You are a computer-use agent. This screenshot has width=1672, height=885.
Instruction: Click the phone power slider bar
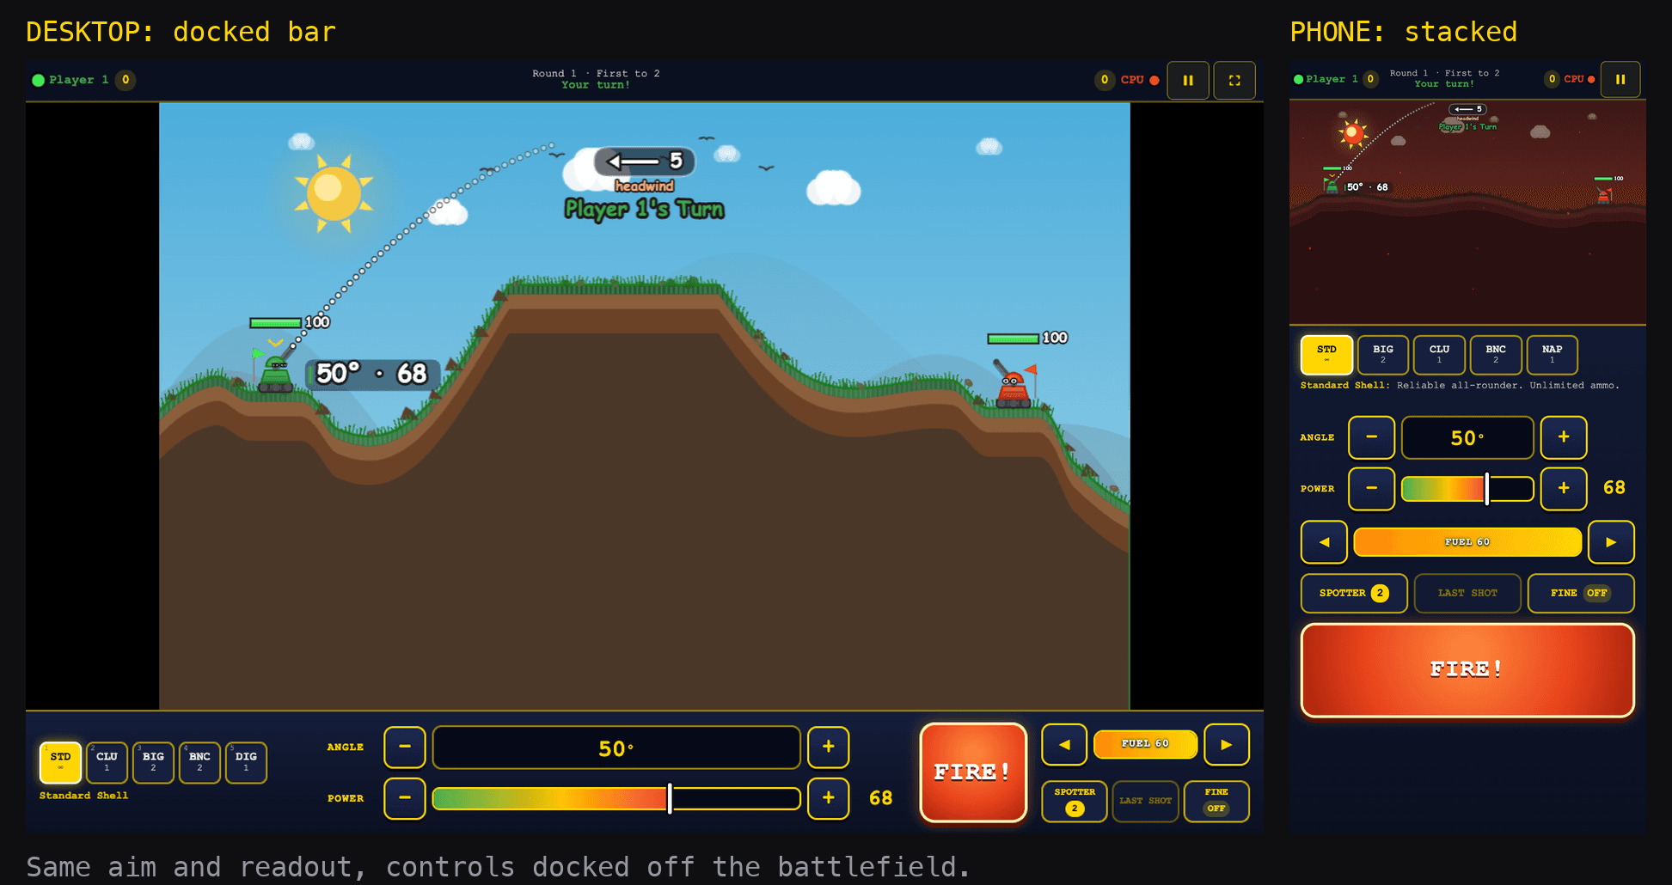pos(1467,488)
